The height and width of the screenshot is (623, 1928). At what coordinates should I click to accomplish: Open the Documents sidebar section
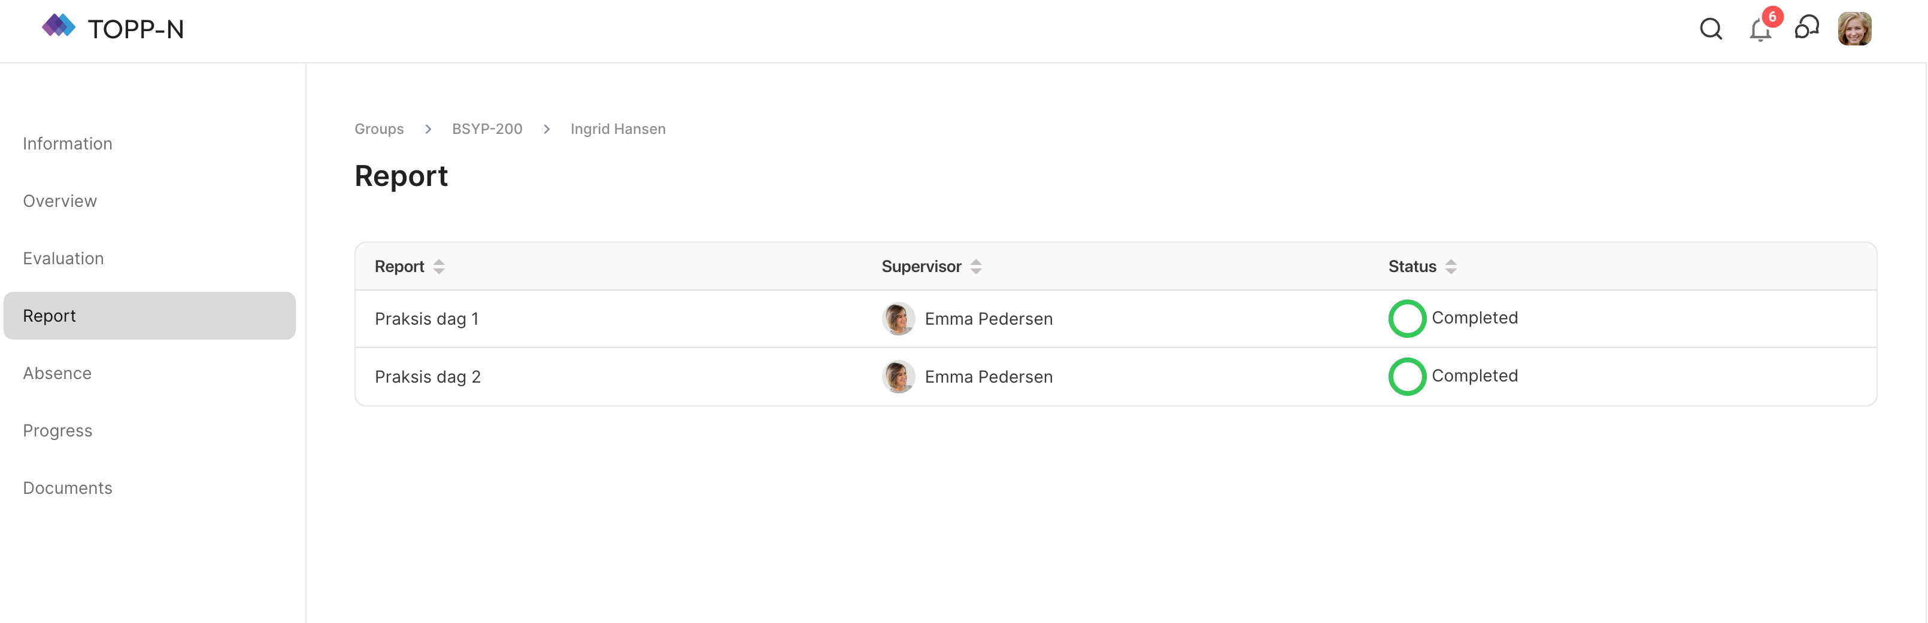tap(67, 488)
